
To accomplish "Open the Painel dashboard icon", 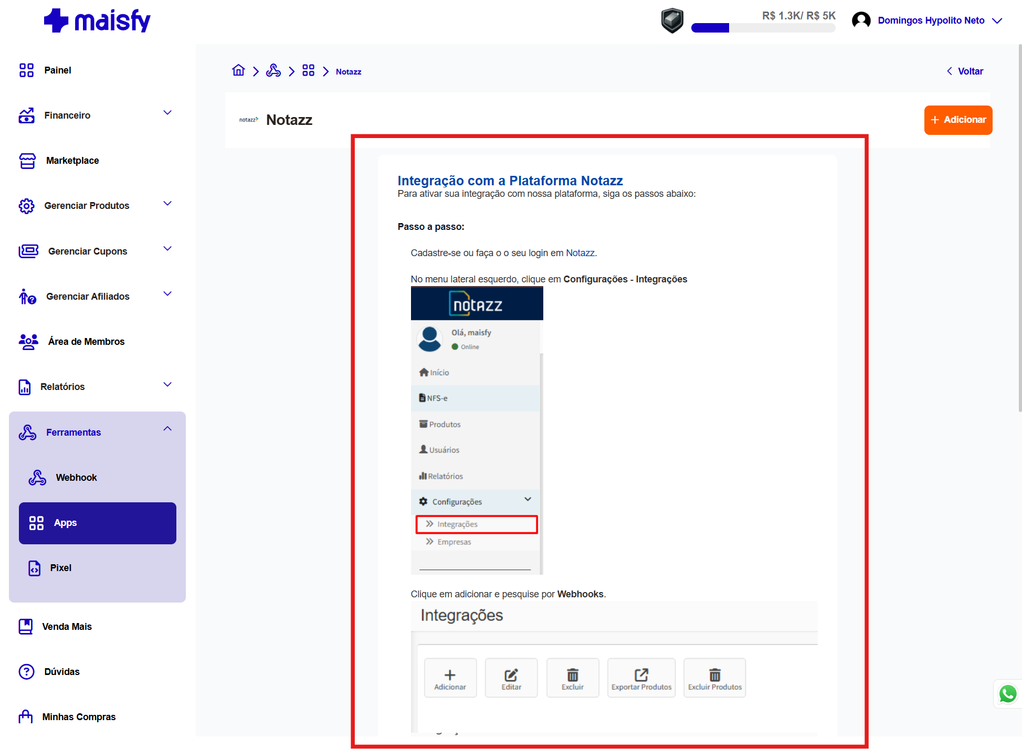I will (26, 70).
